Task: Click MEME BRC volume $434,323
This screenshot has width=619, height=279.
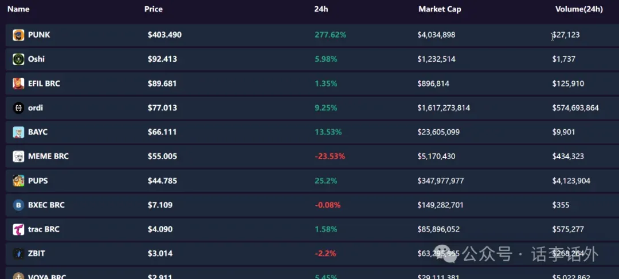Action: 568,156
